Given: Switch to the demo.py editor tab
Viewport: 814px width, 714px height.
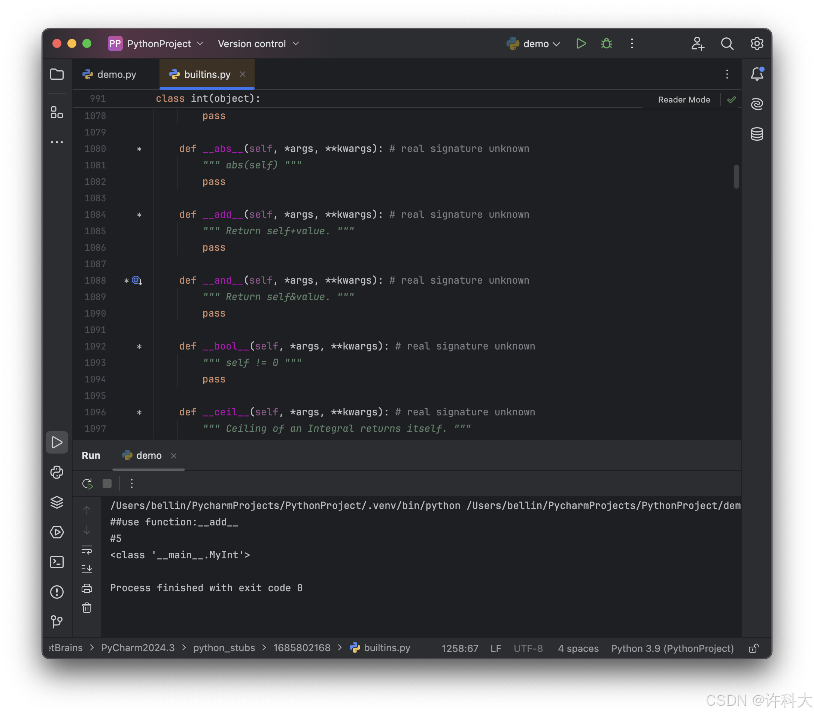Looking at the screenshot, I should tap(109, 74).
